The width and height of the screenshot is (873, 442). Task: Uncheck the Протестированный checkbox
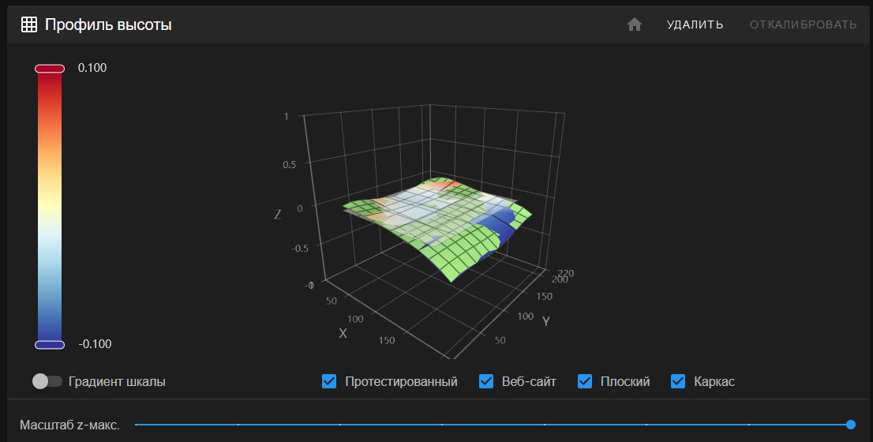point(330,381)
